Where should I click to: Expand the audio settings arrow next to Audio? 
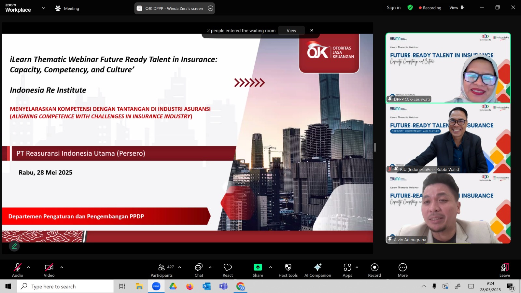click(x=28, y=267)
